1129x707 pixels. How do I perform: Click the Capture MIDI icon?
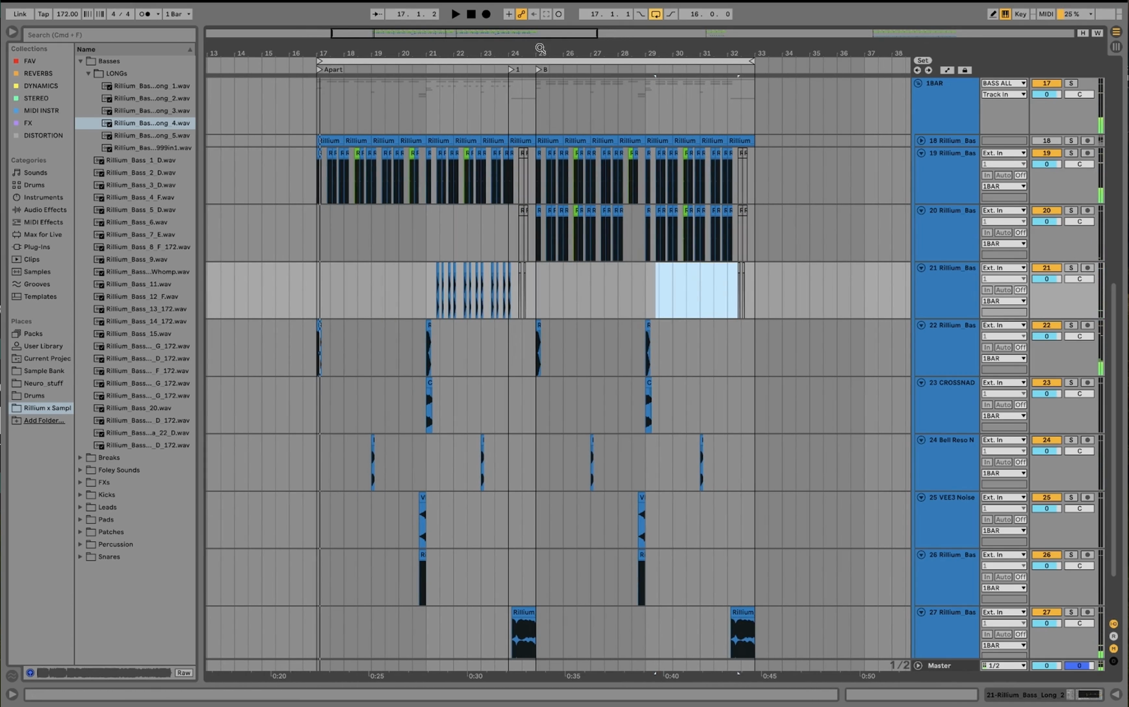coord(546,14)
